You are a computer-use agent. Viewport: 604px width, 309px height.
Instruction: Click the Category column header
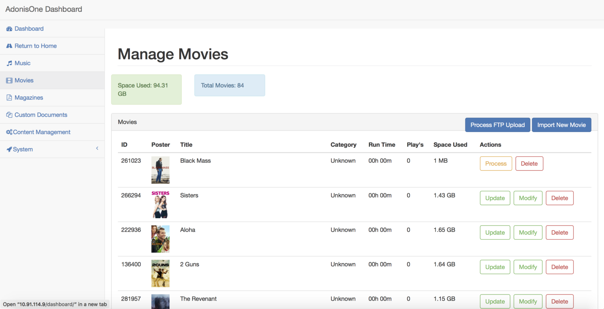tap(343, 144)
